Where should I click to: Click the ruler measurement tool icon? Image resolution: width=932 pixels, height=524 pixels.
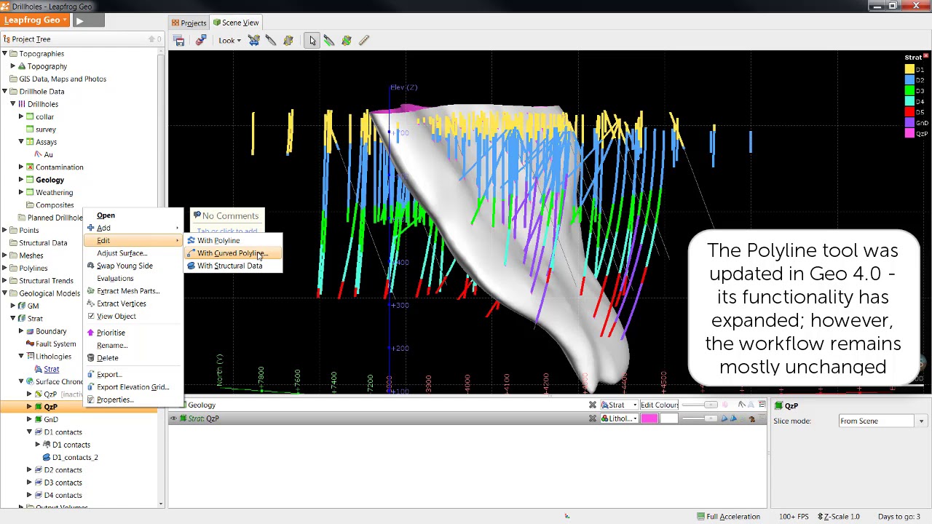tap(364, 41)
